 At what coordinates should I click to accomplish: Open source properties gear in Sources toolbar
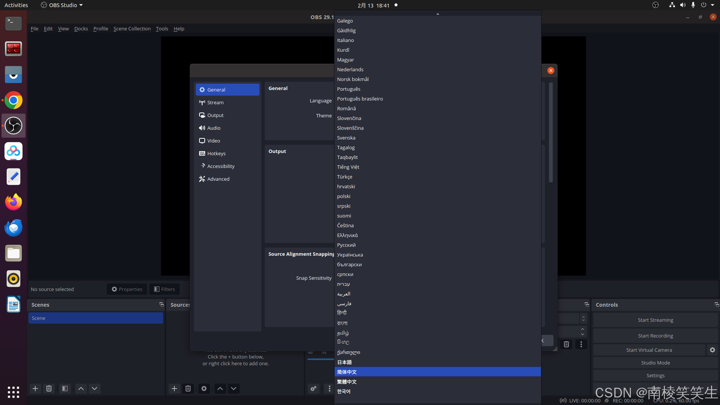tap(204, 388)
